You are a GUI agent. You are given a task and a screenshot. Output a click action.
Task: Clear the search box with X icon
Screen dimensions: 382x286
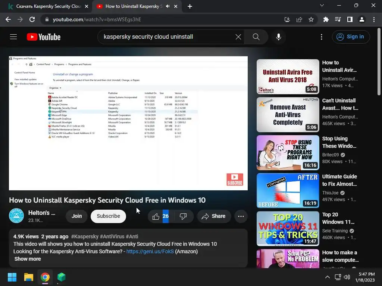pyautogui.click(x=238, y=37)
